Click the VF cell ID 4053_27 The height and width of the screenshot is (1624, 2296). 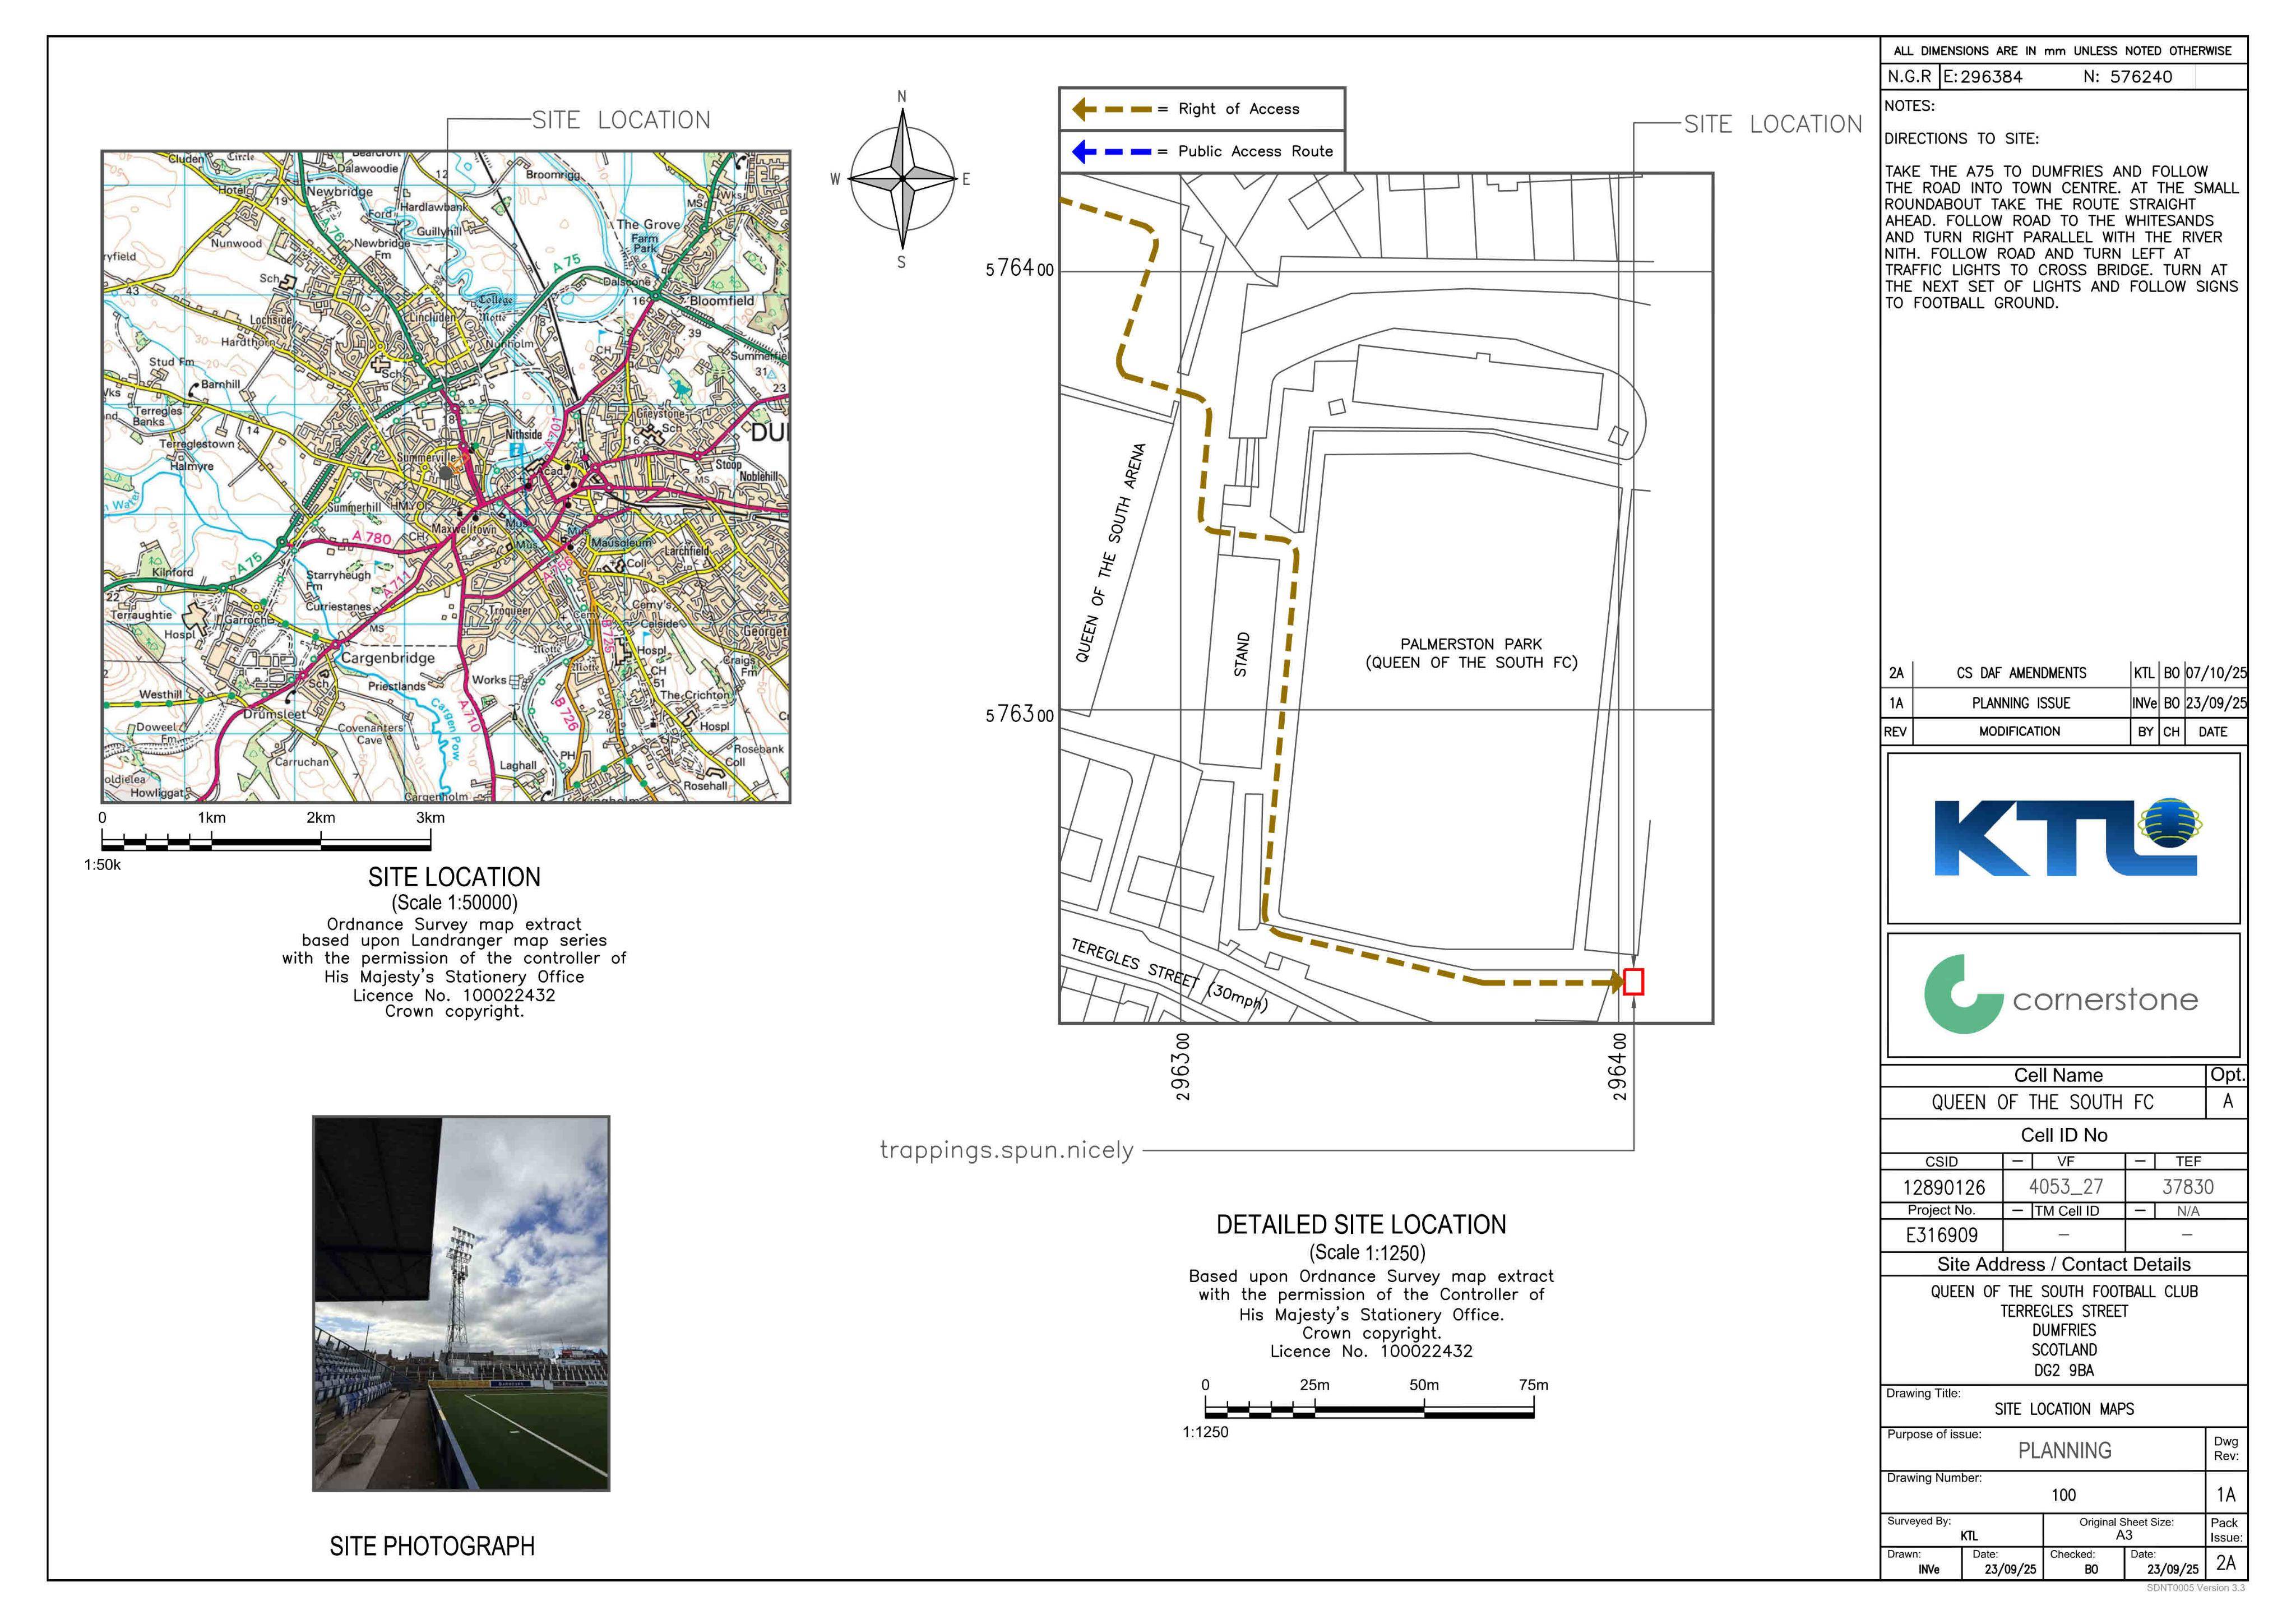(2065, 1187)
